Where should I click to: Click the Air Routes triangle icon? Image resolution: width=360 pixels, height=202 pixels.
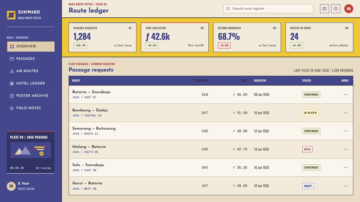[12, 71]
